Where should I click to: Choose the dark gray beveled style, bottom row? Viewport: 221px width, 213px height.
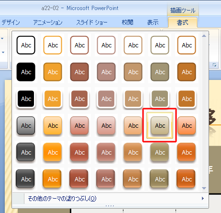(25, 179)
